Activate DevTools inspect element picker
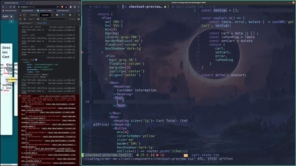 coord(20,15)
